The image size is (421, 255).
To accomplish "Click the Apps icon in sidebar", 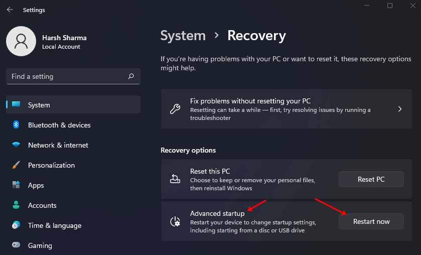I will (16, 185).
